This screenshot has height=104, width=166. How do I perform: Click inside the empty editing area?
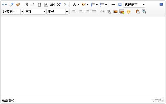[x=83, y=56]
